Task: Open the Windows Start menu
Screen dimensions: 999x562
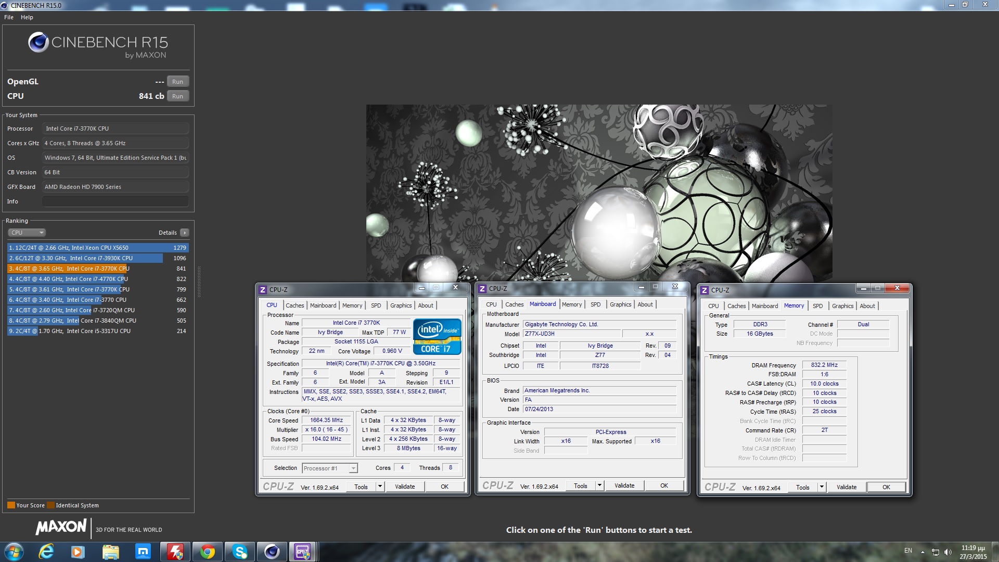Action: click(14, 552)
